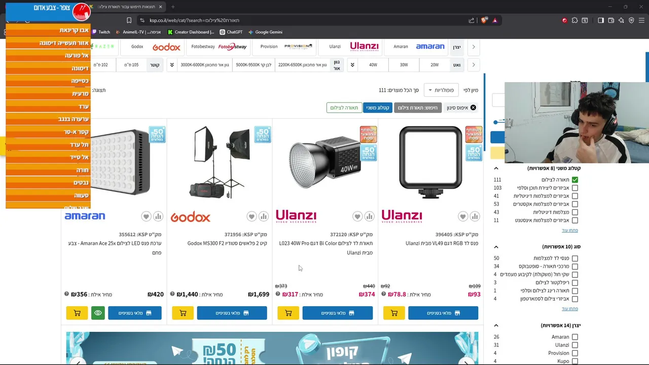Viewport: 649px width, 365px height.
Task: Check the מצלמות דיגיטליות checkbox
Action: [574, 212]
